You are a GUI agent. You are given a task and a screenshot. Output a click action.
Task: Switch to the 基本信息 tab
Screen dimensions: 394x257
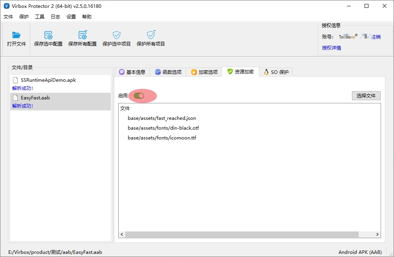click(132, 72)
